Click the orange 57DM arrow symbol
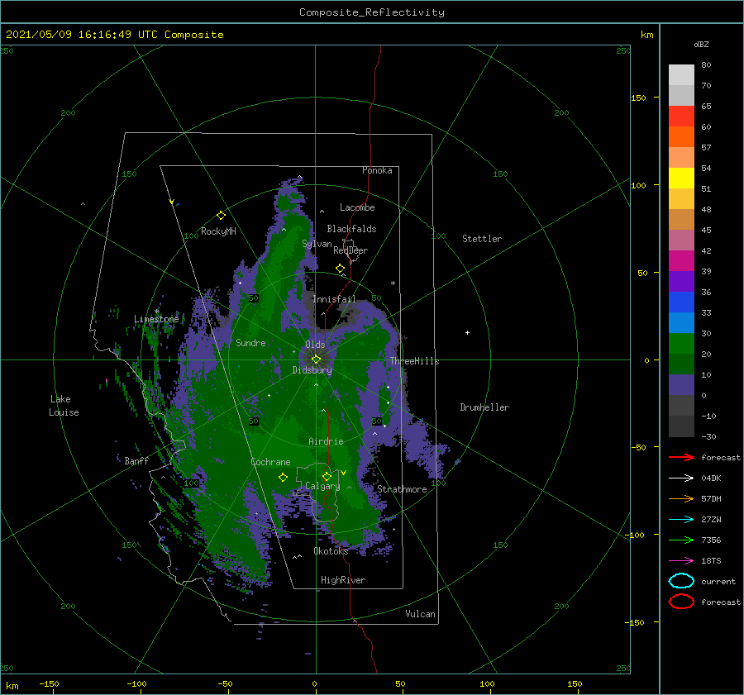This screenshot has height=695, width=744. (681, 498)
